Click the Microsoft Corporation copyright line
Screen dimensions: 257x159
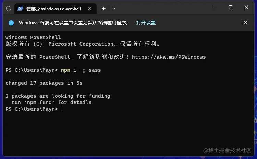[83, 44]
